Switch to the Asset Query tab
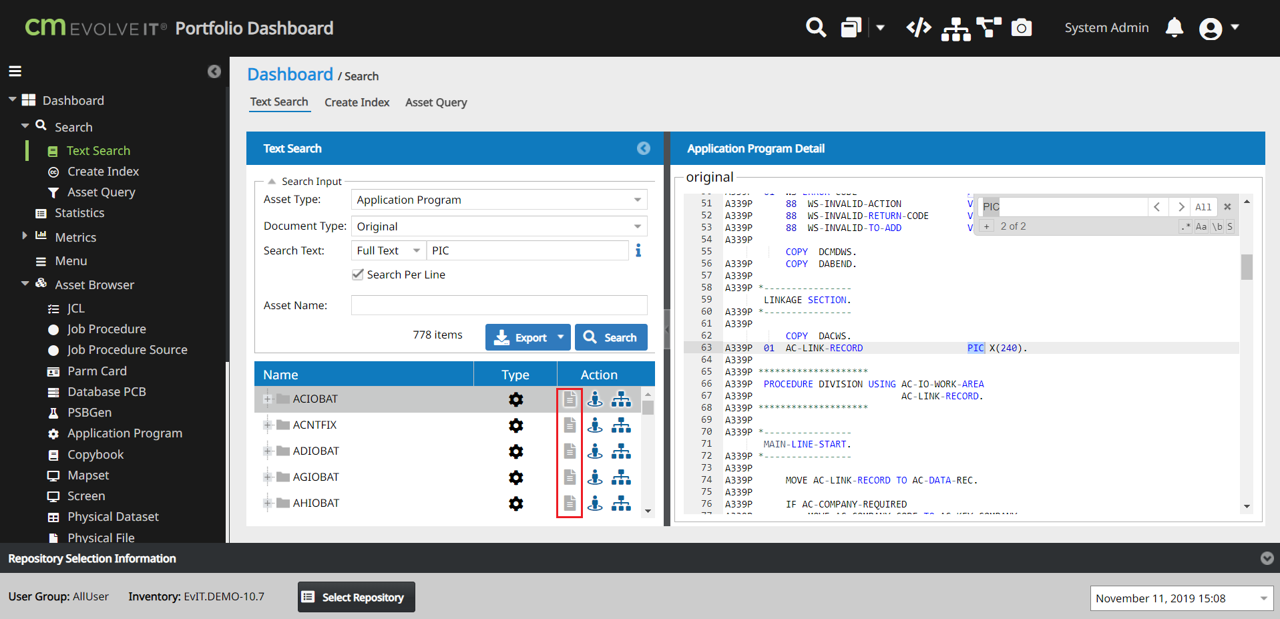 [x=436, y=102]
